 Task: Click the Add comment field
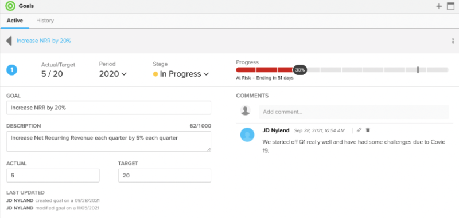pyautogui.click(x=353, y=112)
